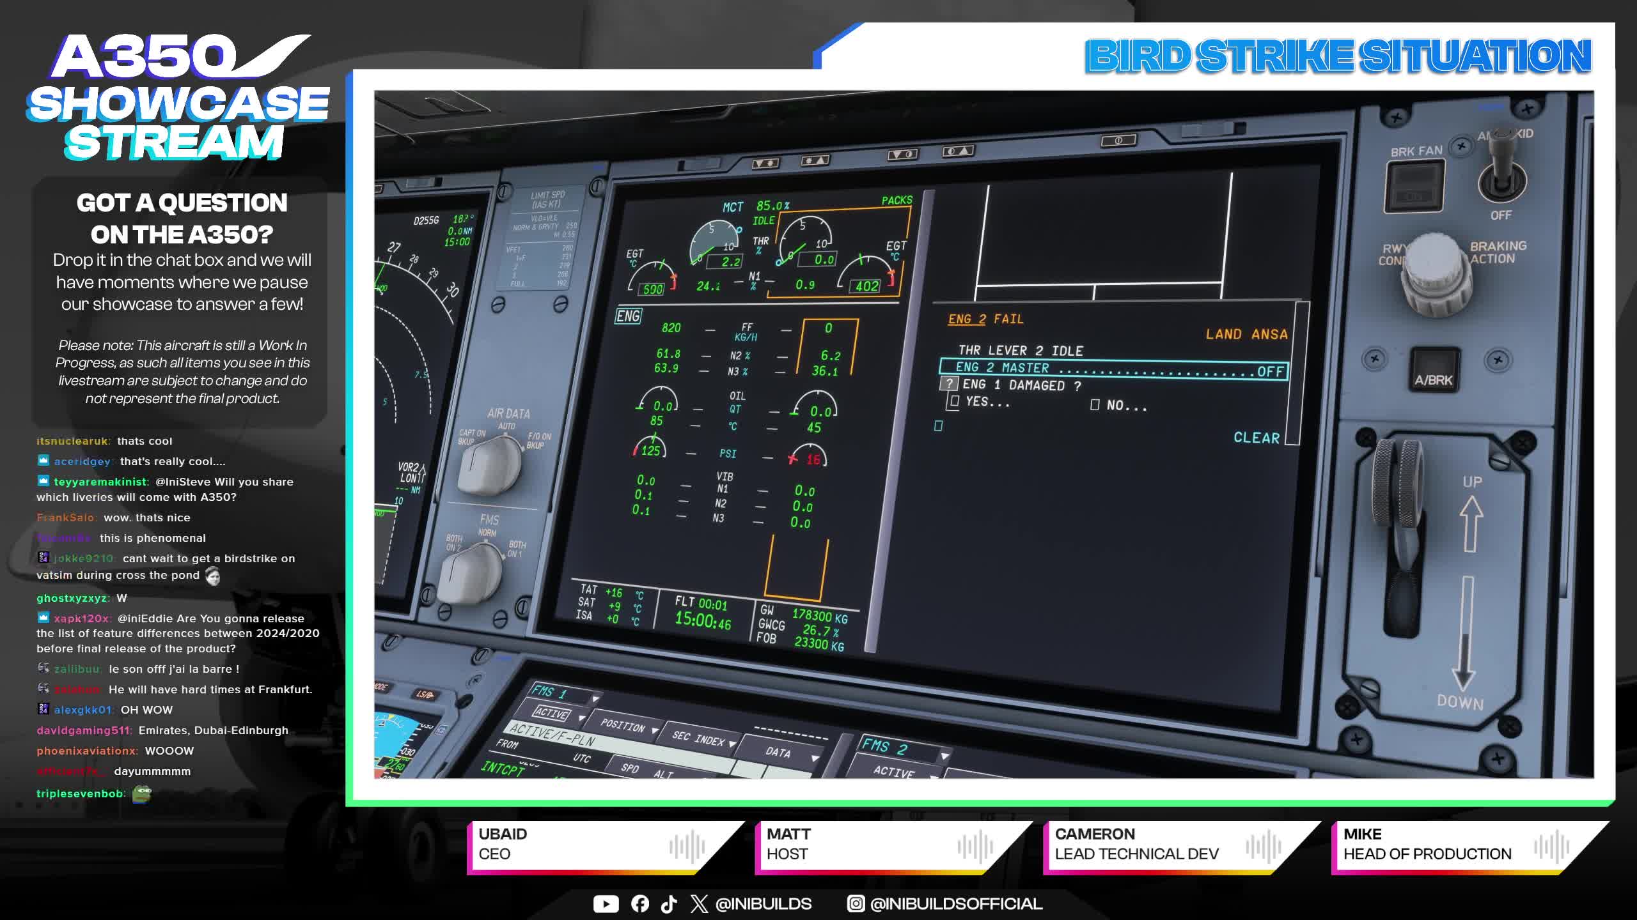1637x920 pixels.
Task: Open the YouTube social icon
Action: pyautogui.click(x=606, y=903)
